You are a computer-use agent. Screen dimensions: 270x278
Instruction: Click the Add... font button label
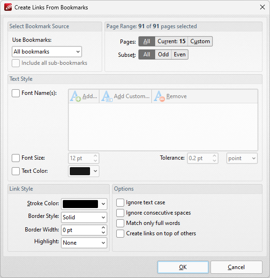coord(90,96)
